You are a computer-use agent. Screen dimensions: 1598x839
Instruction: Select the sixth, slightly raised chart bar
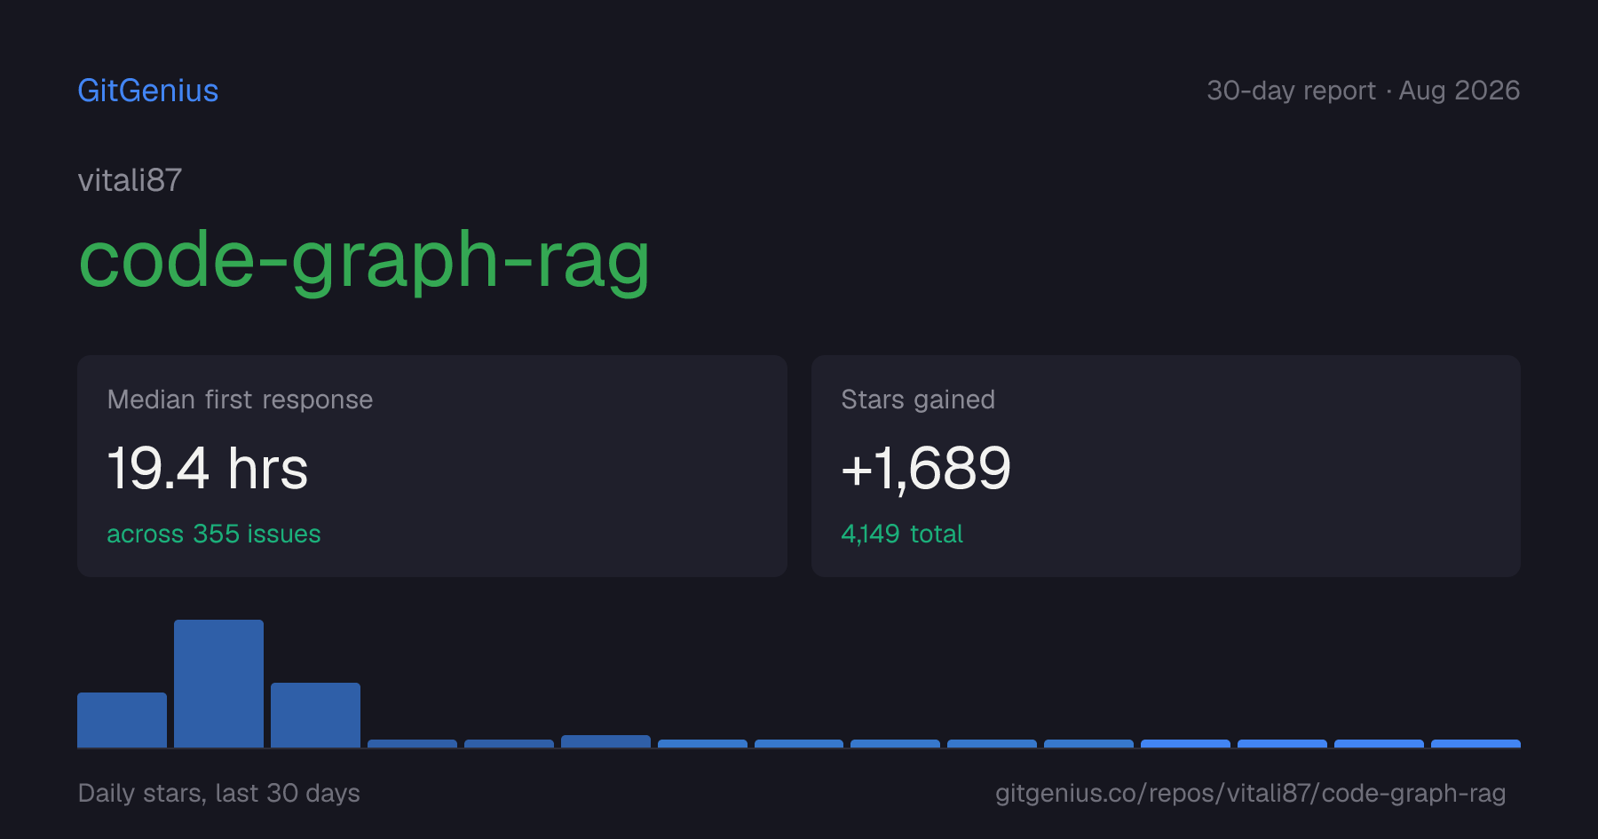coord(605,741)
